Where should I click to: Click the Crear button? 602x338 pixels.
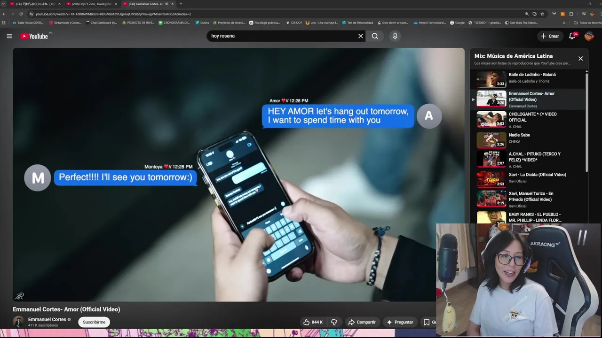(x=550, y=36)
